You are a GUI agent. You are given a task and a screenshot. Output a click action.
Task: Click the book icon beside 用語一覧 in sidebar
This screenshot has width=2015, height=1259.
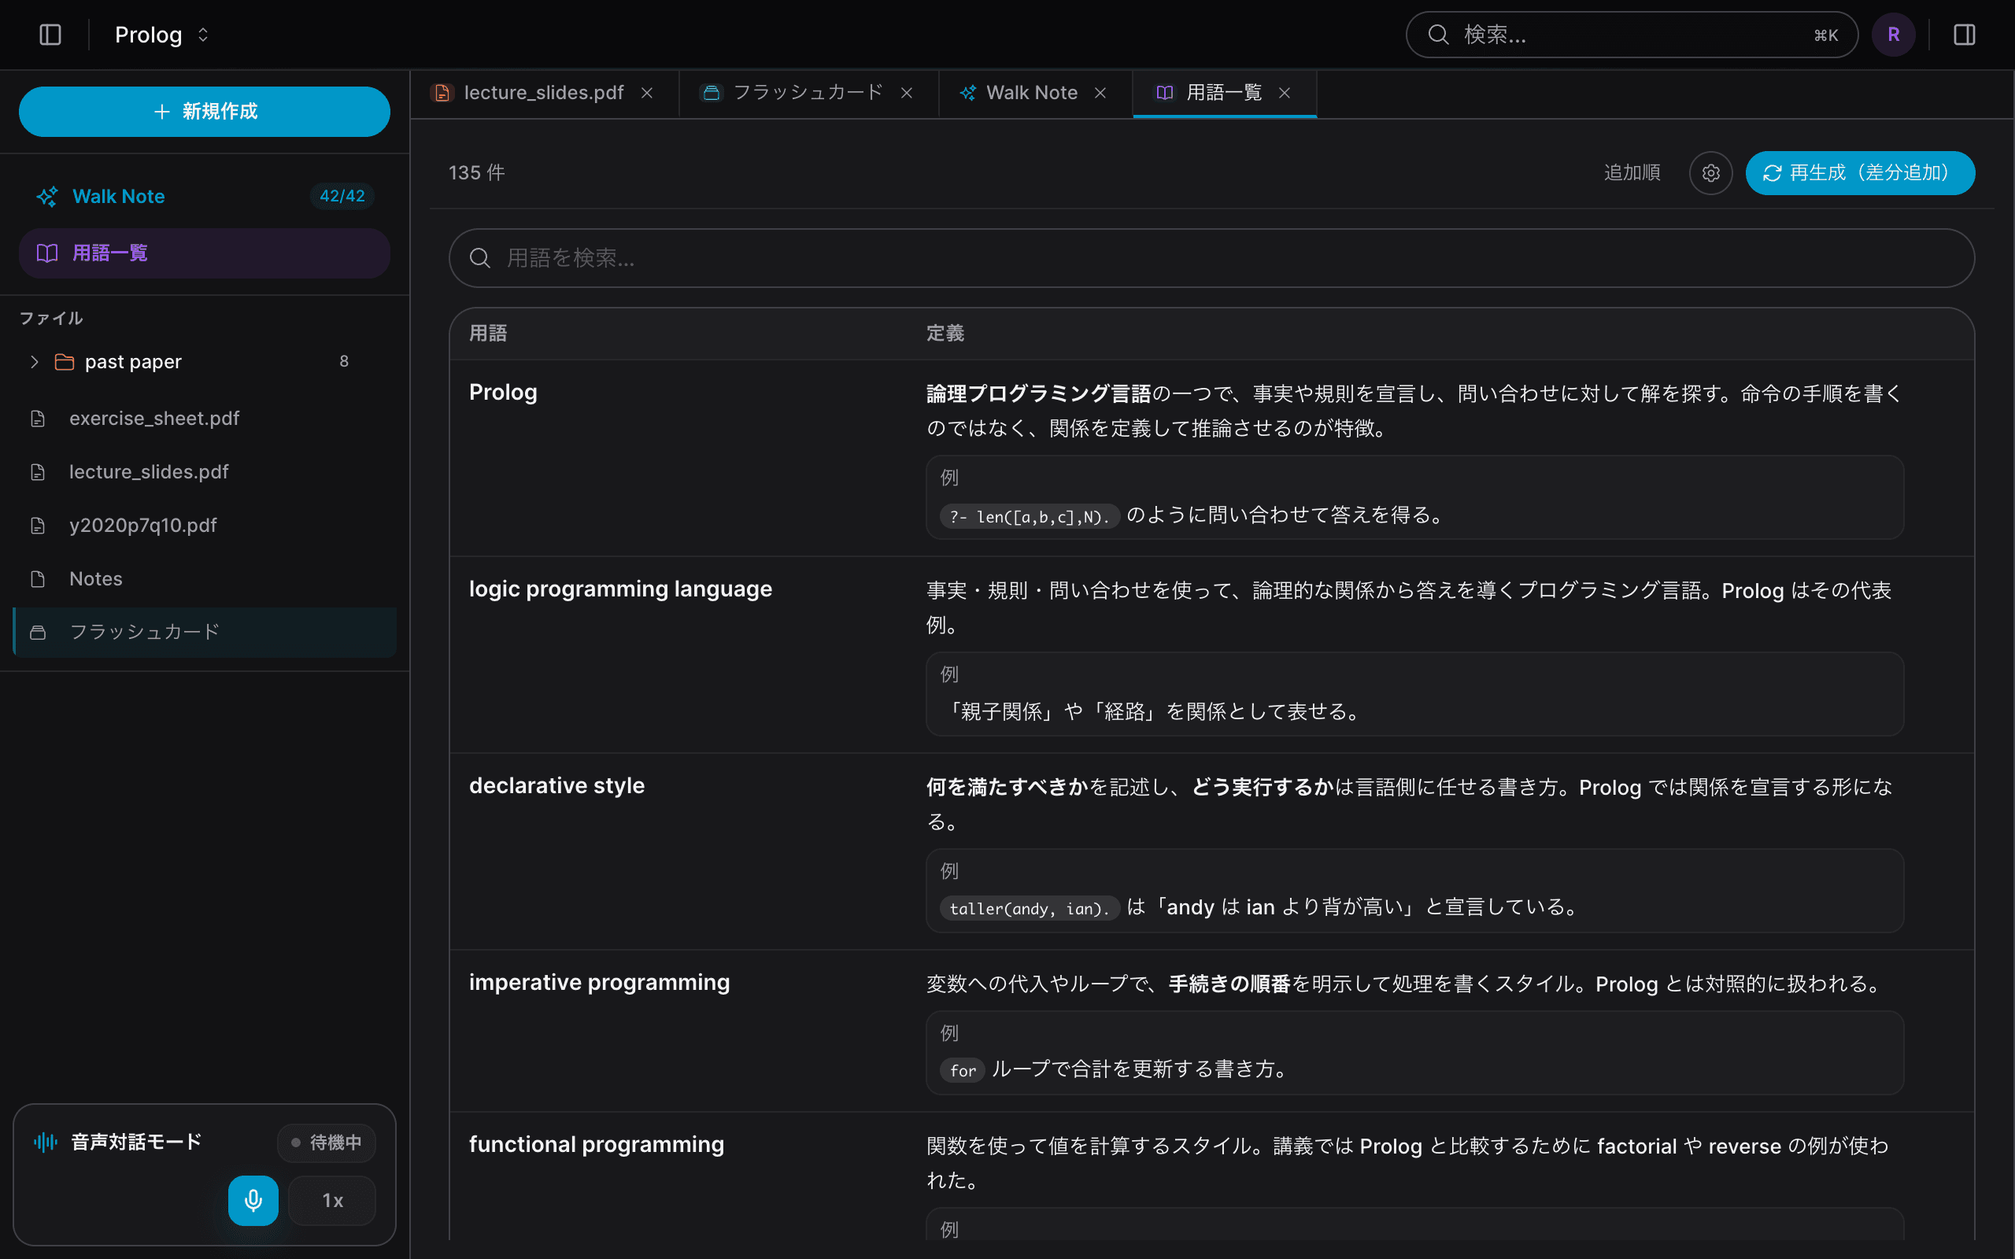47,253
